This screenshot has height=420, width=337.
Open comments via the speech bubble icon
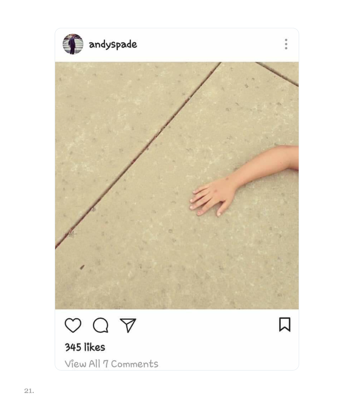tap(101, 325)
